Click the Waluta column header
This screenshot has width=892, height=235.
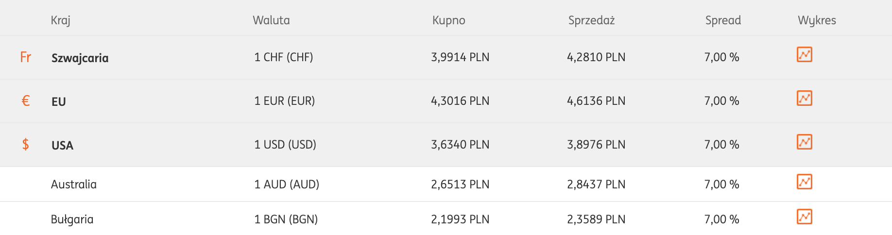point(271,20)
